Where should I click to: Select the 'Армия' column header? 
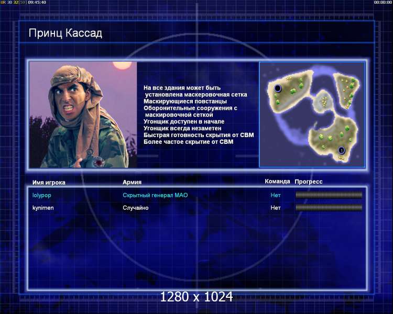pos(132,182)
